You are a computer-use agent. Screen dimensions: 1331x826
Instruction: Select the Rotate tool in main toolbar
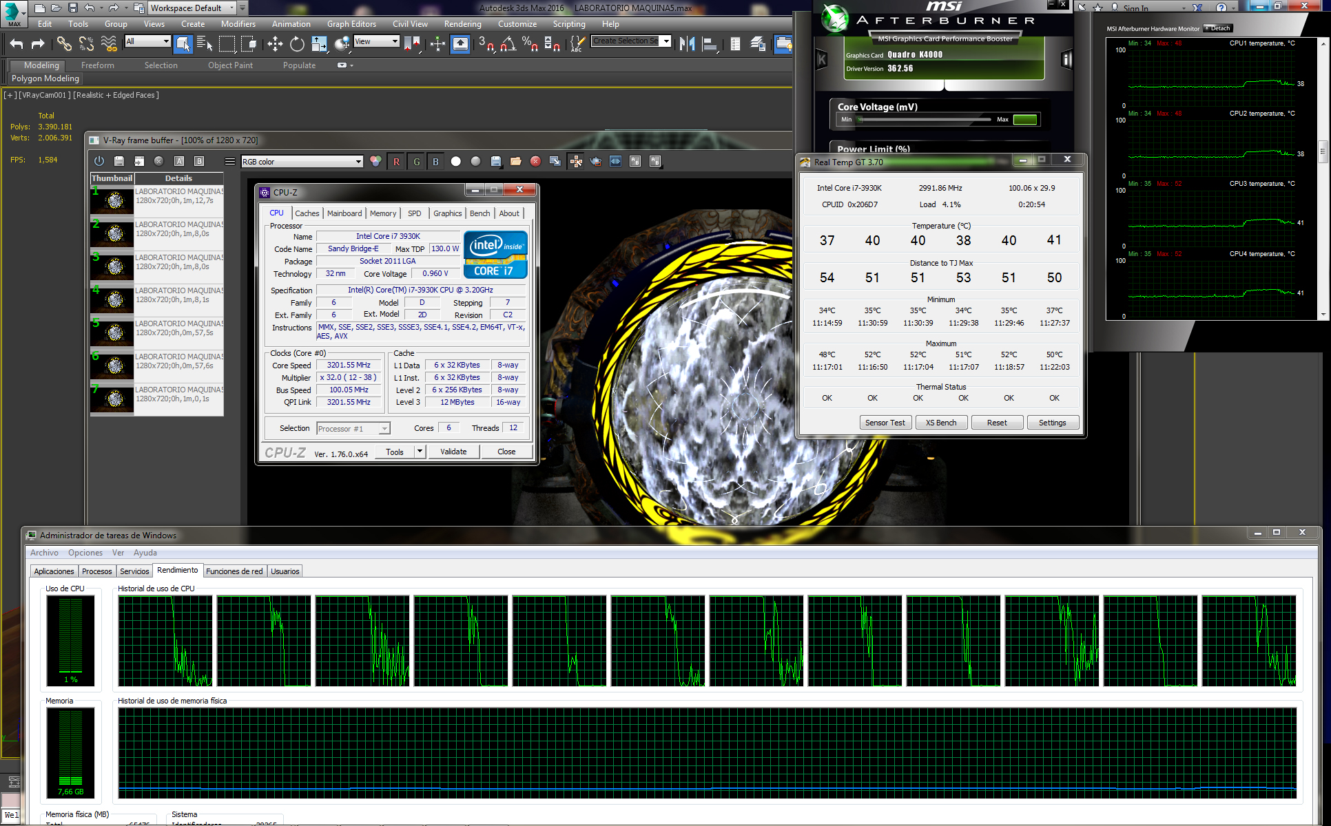coord(297,44)
